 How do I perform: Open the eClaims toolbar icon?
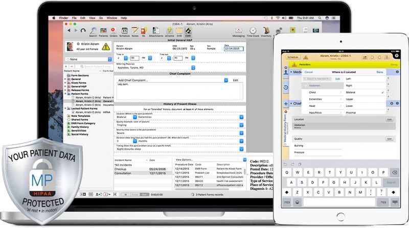pyautogui.click(x=169, y=31)
